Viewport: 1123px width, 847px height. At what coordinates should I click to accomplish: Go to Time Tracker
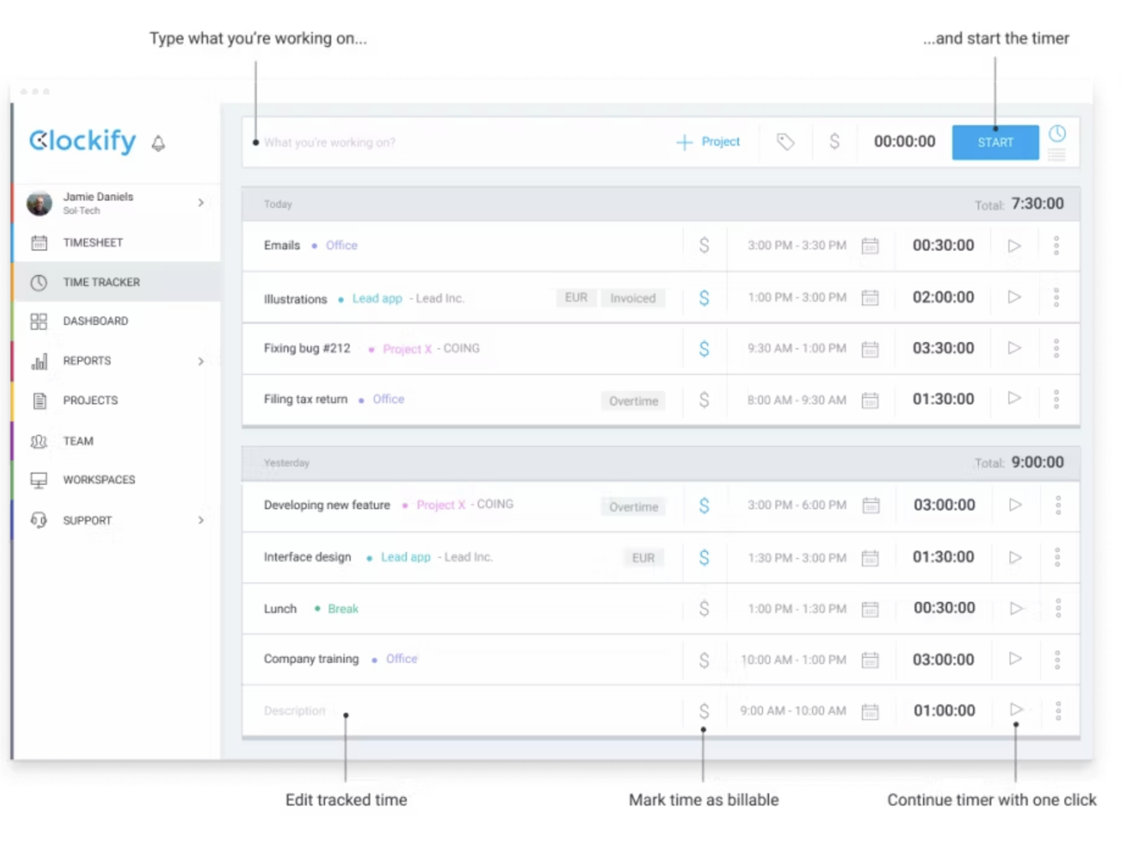pyautogui.click(x=116, y=282)
